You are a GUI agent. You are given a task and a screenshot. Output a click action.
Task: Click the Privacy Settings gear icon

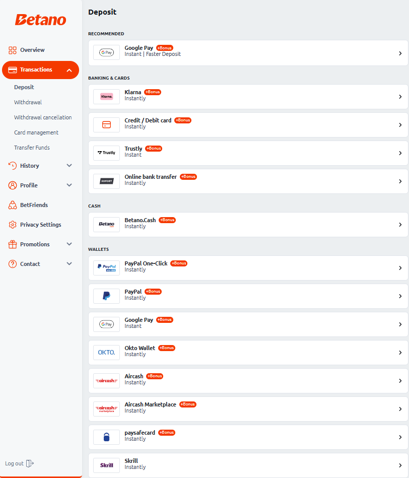click(13, 225)
